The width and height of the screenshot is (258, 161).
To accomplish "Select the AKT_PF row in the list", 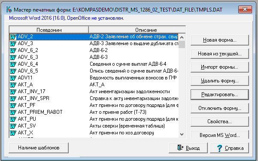I will (94, 105).
